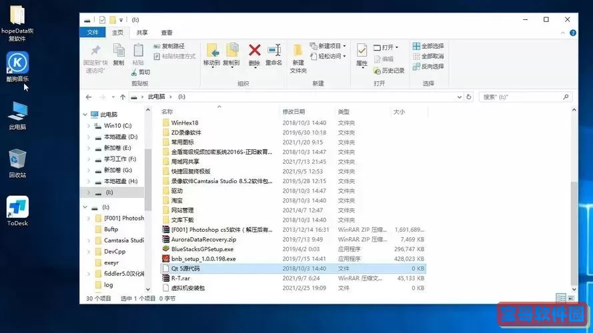
Task: Open the Open button dropdown arrow
Action: tap(397, 47)
